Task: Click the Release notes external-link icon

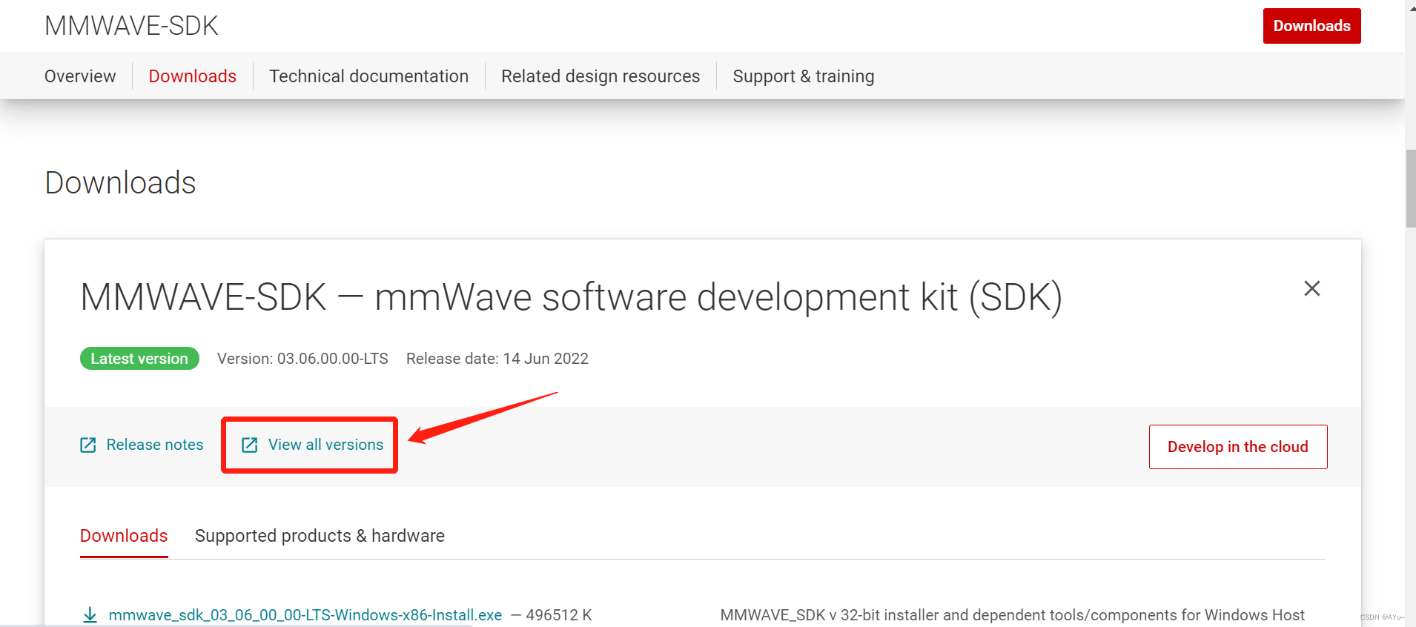Action: pyautogui.click(x=88, y=445)
